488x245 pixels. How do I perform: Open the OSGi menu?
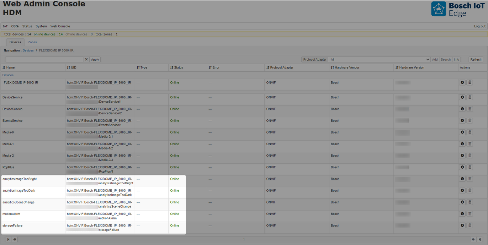tap(15, 26)
